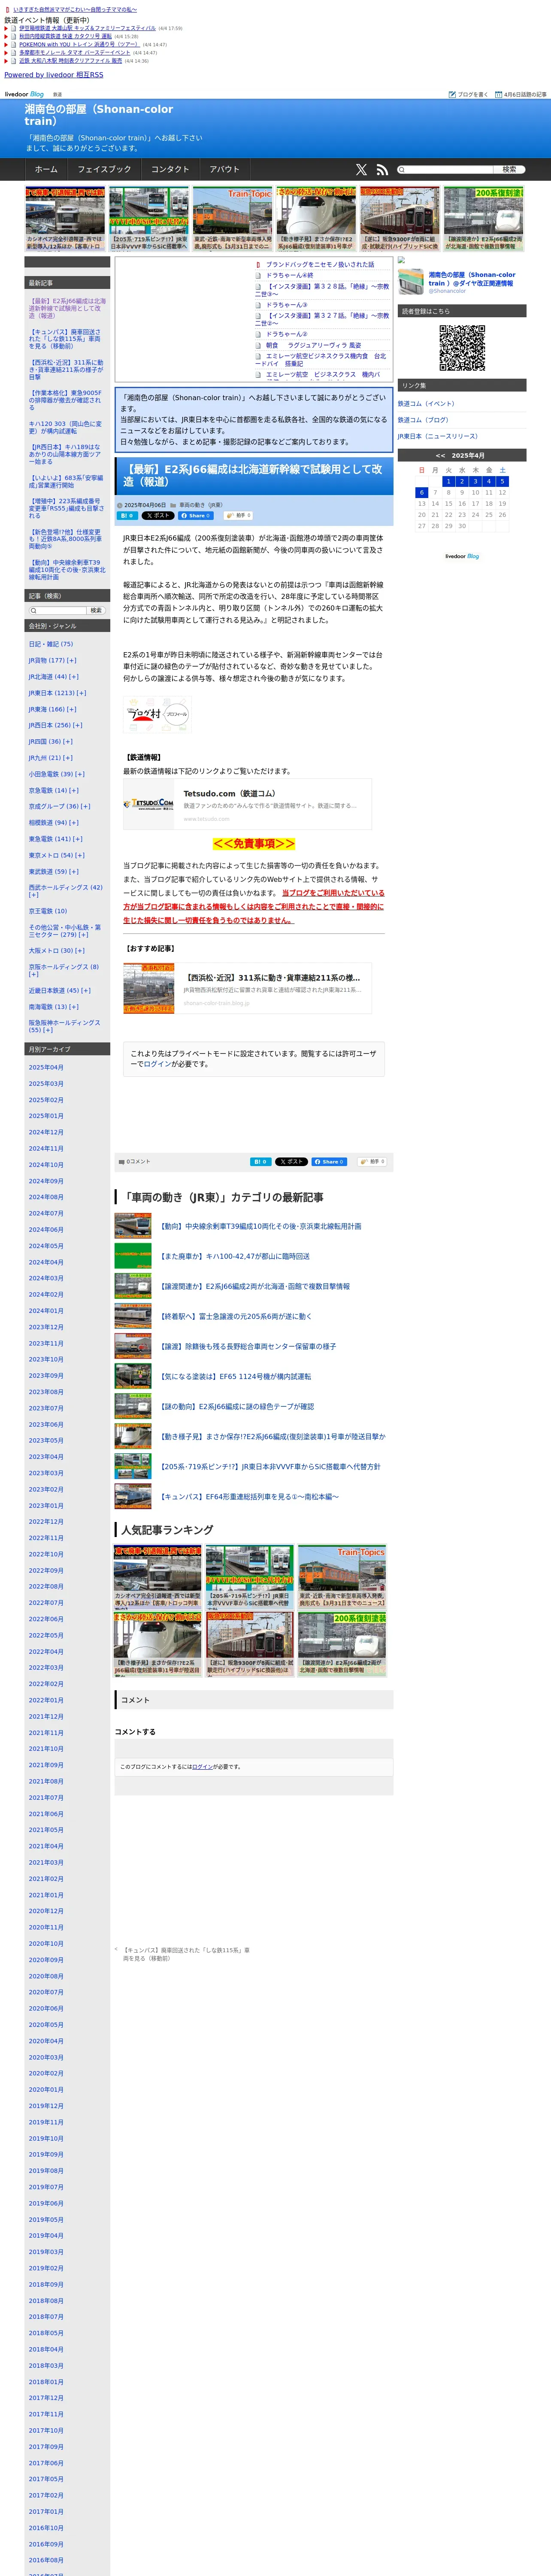
Task: Select day 6 on the April calendar
Action: pos(422,492)
